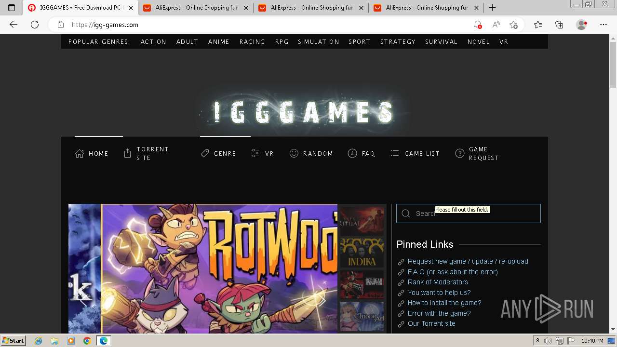Open blocked notifications bell icon
This screenshot has width=617, height=347.
[478, 25]
